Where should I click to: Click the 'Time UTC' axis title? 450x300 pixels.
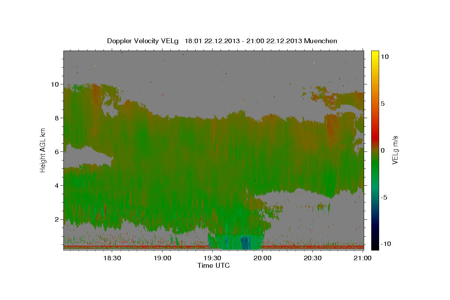[x=213, y=265]
